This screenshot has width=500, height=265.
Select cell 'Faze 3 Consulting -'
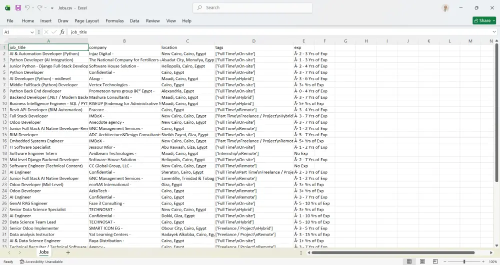coord(124,203)
